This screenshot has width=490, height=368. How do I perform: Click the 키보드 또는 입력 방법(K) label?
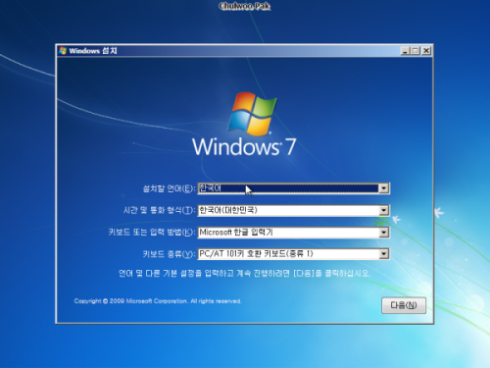[152, 233]
